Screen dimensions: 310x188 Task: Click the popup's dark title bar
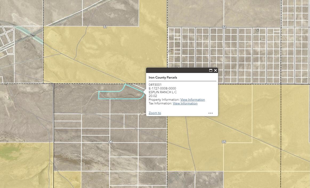[x=176, y=70]
